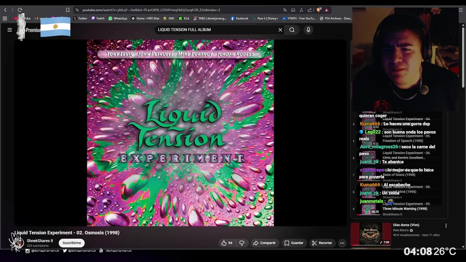This screenshot has width=466, height=262.
Task: Focus the youtube.com address bar
Action: (x=151, y=10)
